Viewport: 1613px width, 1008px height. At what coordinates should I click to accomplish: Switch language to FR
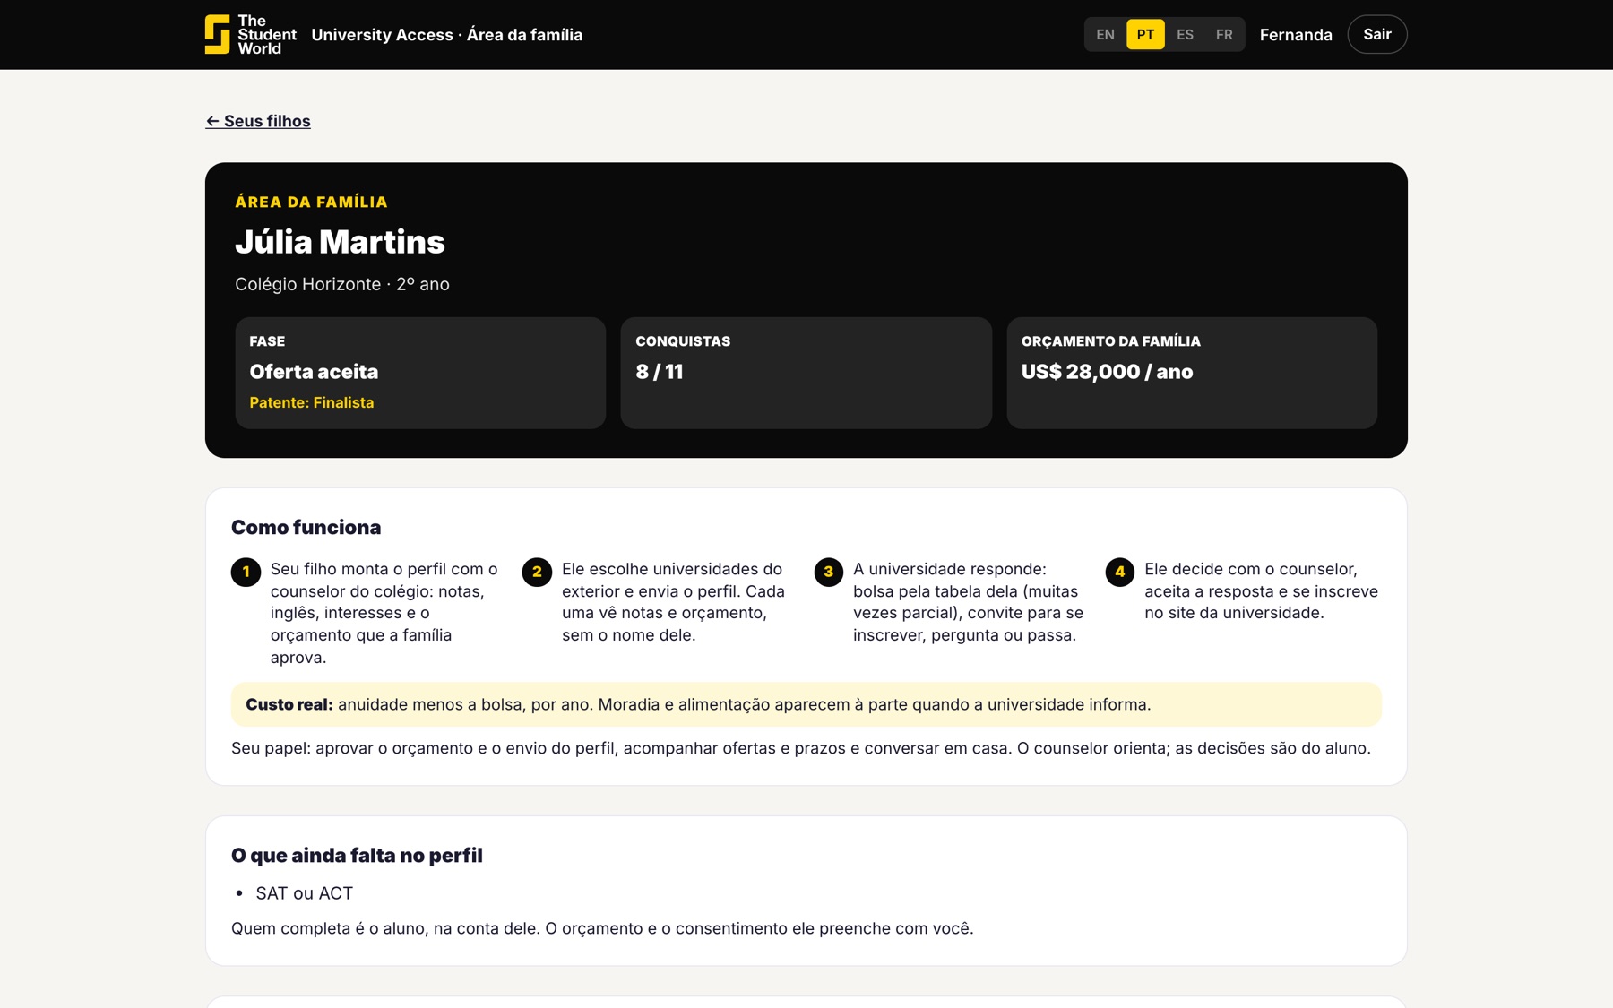1224,35
